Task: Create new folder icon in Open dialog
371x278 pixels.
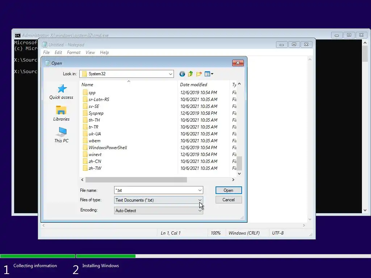Action: pyautogui.click(x=199, y=74)
